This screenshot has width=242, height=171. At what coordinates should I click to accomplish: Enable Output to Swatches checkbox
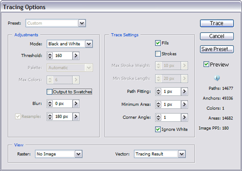[x=49, y=92]
